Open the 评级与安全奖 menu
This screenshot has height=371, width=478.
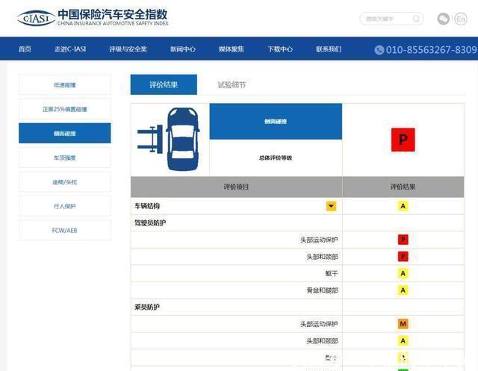tap(128, 49)
